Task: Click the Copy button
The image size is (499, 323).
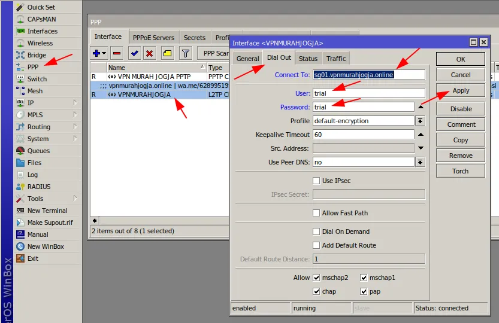Action: [461, 140]
